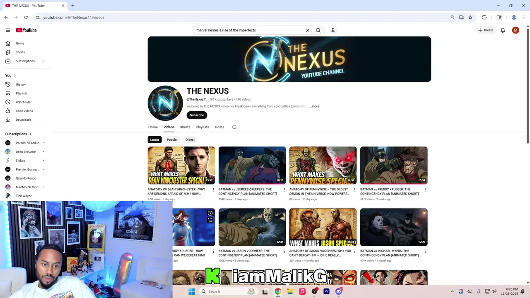Click BATMAN vs MICHAEL MYERS video title
530x298 pixels.
389,253
